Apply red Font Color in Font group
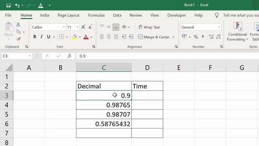The image size is (259, 146). coord(86,36)
